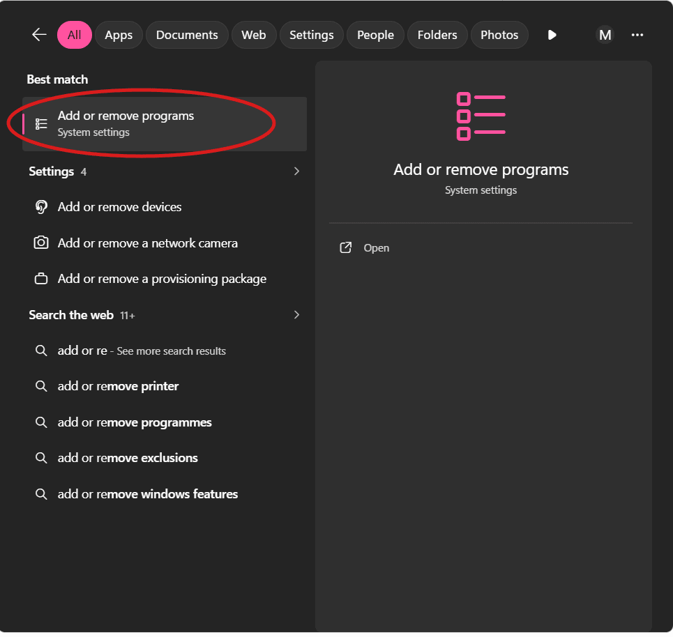Click the Add or remove devices ear icon
673x637 pixels.
click(x=41, y=207)
